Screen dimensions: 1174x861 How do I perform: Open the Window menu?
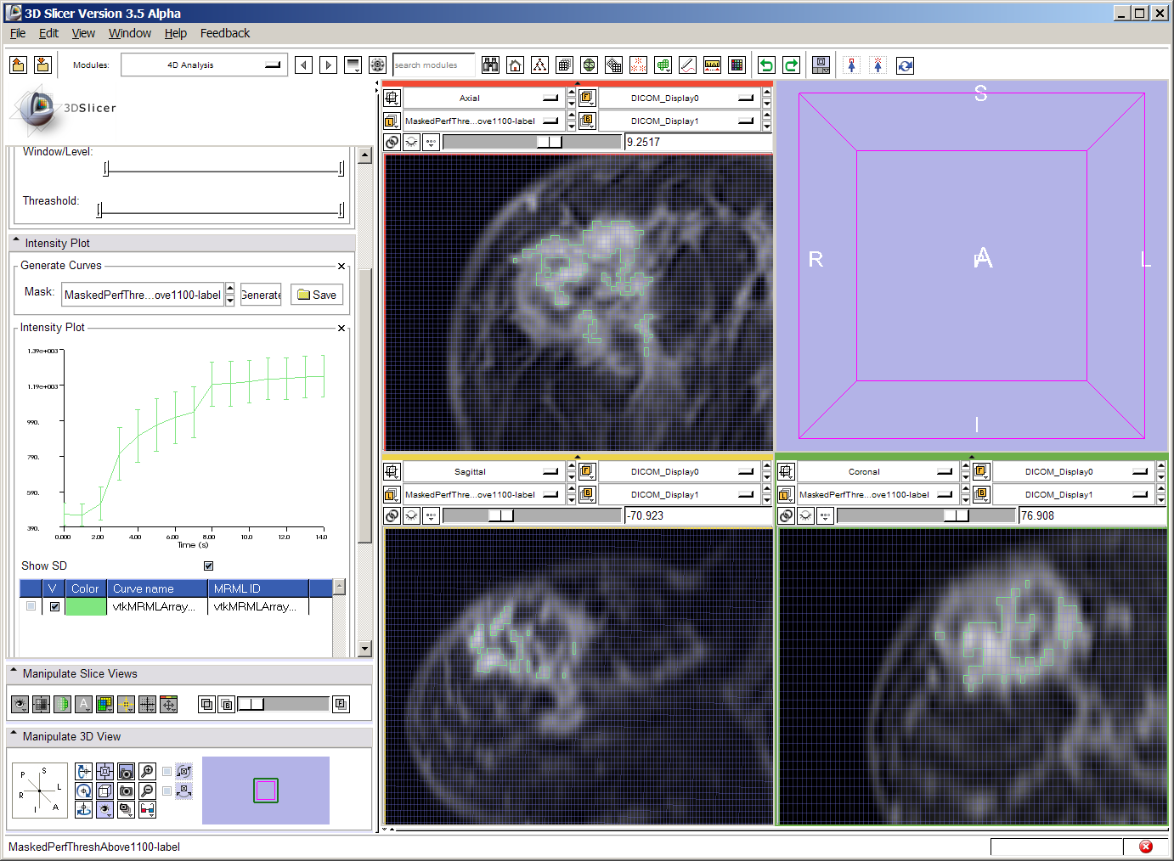pos(129,33)
